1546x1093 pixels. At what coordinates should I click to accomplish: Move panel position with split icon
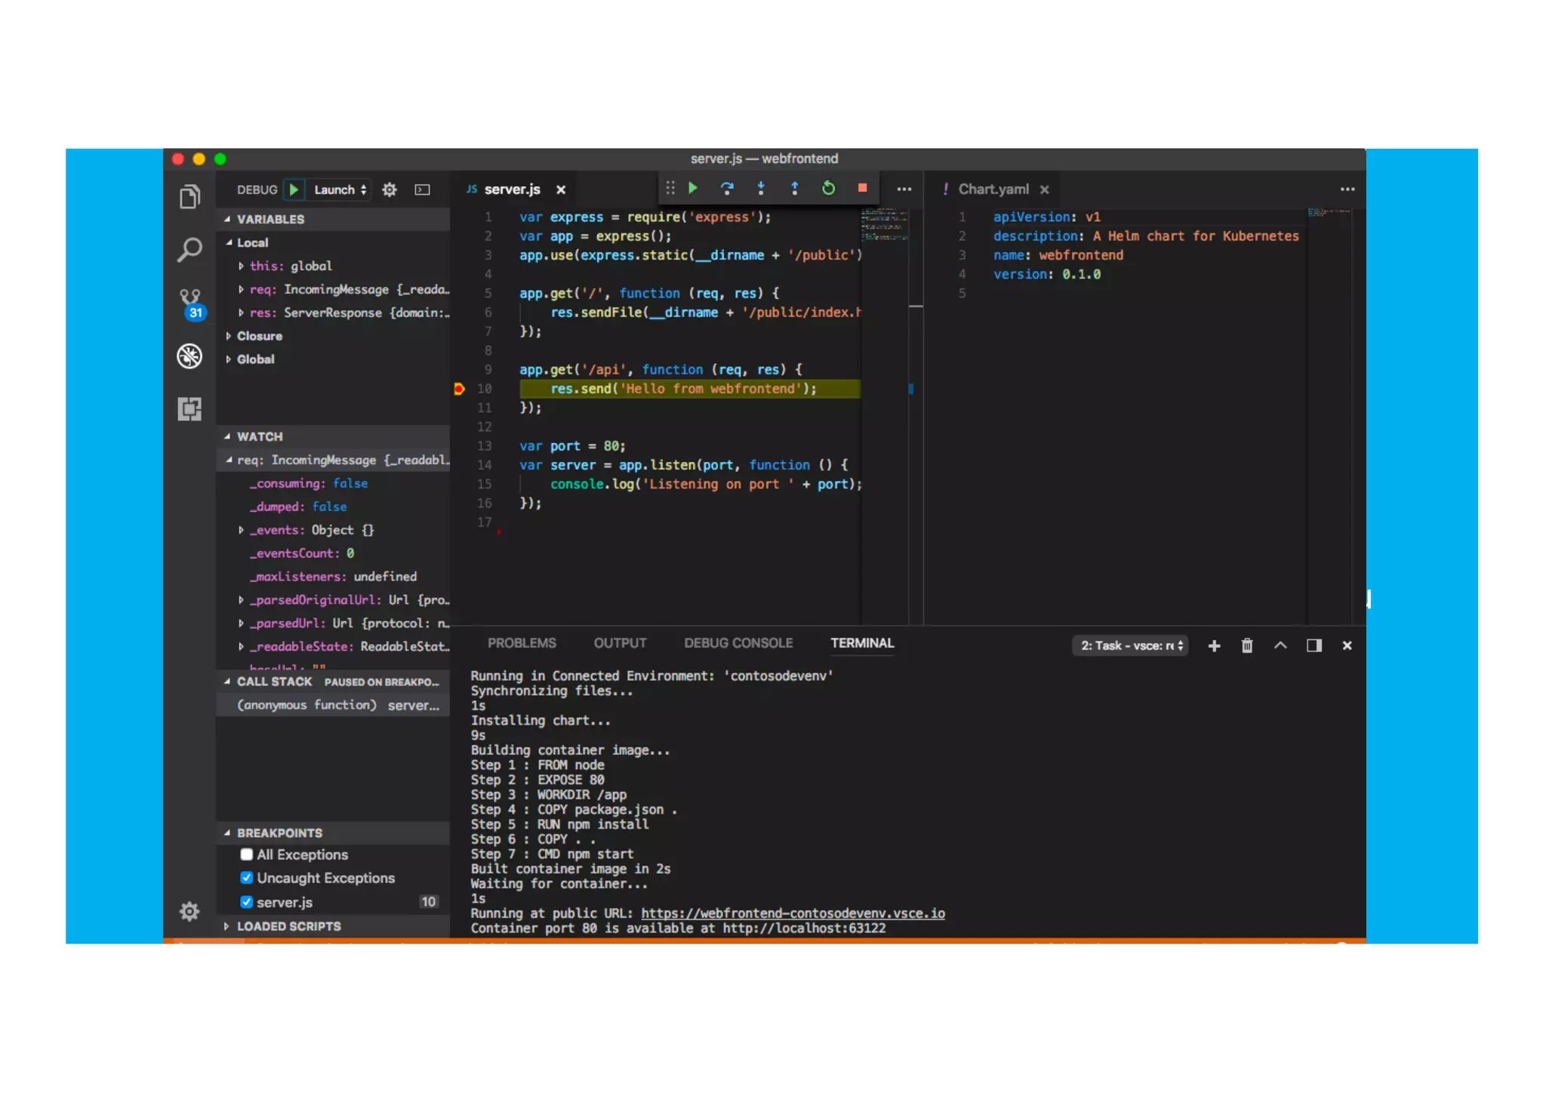(x=1313, y=645)
